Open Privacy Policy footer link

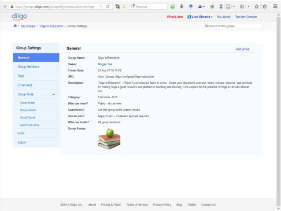point(162,205)
